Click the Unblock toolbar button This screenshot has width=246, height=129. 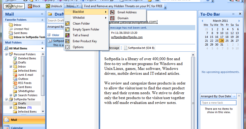click(54, 6)
